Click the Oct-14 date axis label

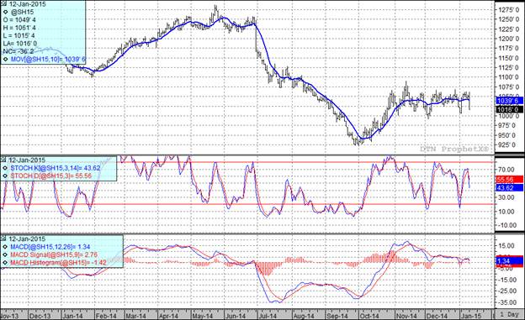pyautogui.click(x=369, y=316)
